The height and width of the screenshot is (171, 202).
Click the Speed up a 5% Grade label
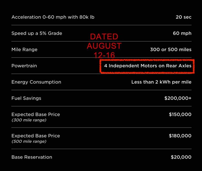[x=37, y=33]
